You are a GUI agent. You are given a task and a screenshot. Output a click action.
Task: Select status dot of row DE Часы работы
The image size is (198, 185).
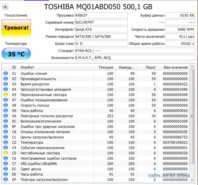click(x=6, y=174)
